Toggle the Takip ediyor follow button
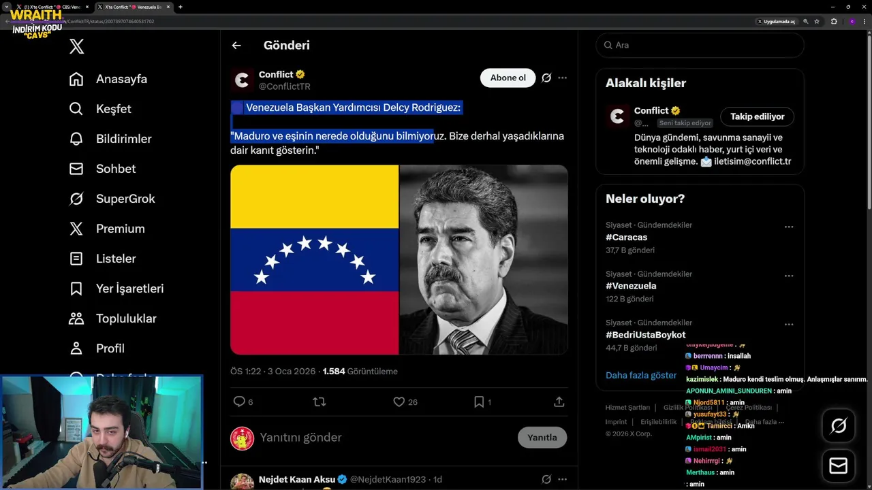The width and height of the screenshot is (872, 490). click(x=758, y=116)
